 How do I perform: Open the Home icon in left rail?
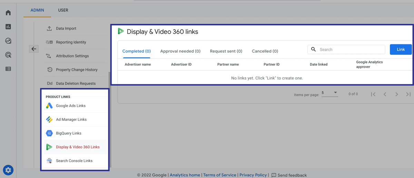[8, 13]
